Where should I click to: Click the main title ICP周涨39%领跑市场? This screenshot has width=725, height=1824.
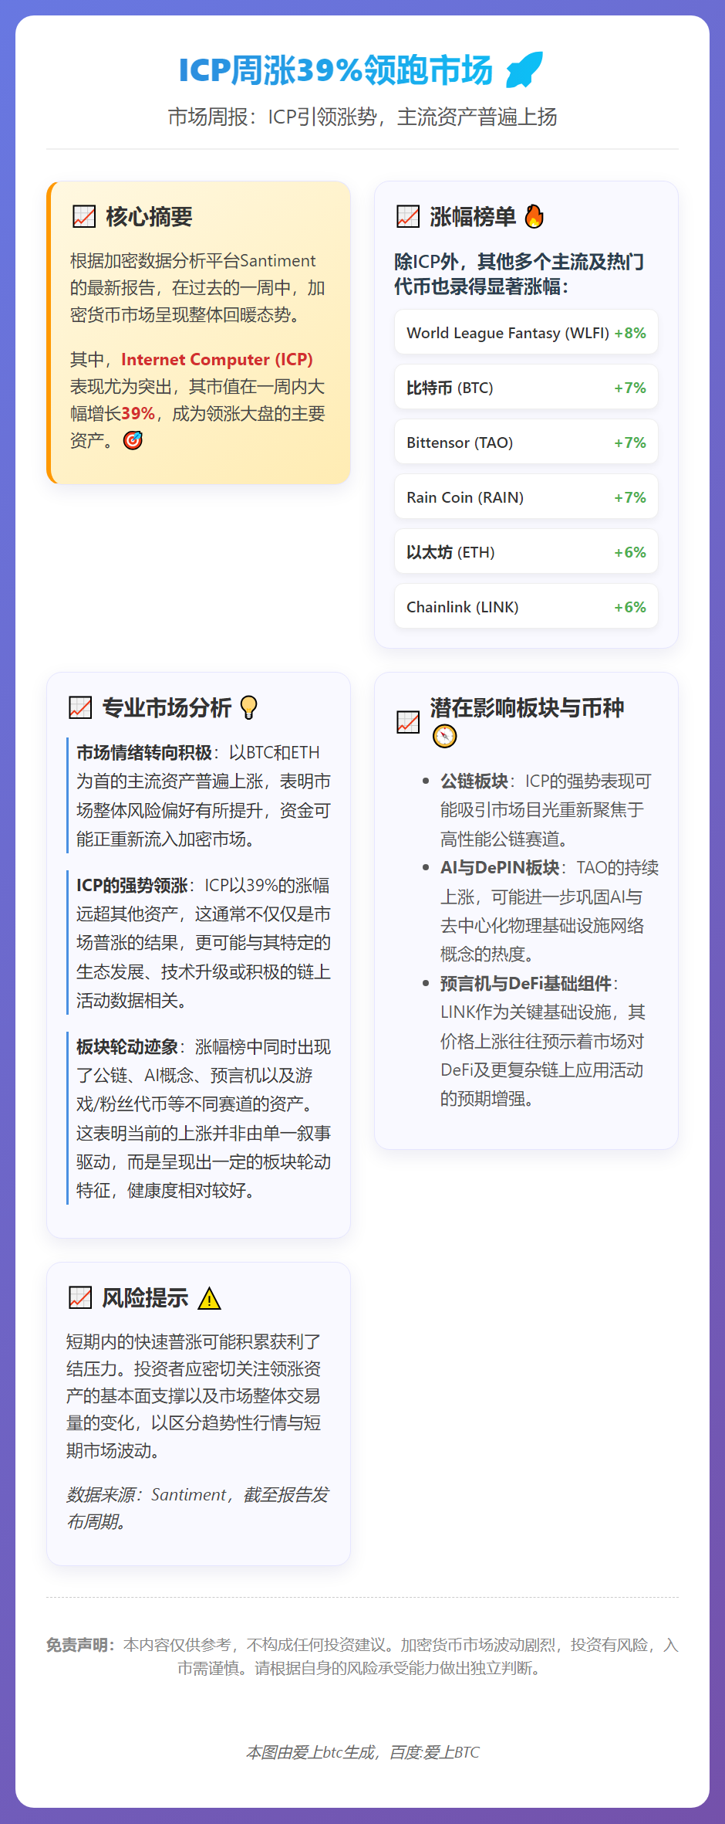(x=336, y=70)
